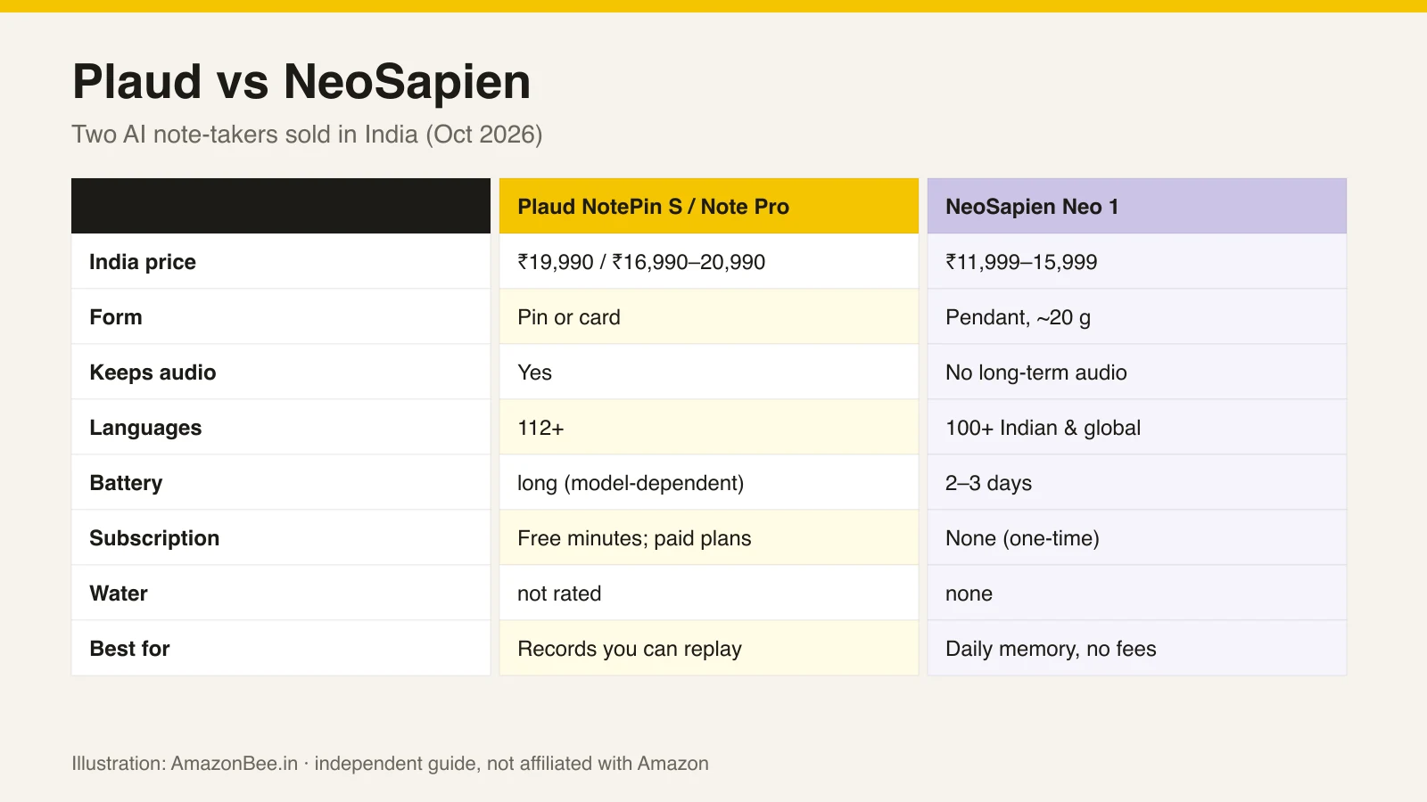
Task: Click the "Plaud vs NeoSapien" title
Action: (x=301, y=82)
